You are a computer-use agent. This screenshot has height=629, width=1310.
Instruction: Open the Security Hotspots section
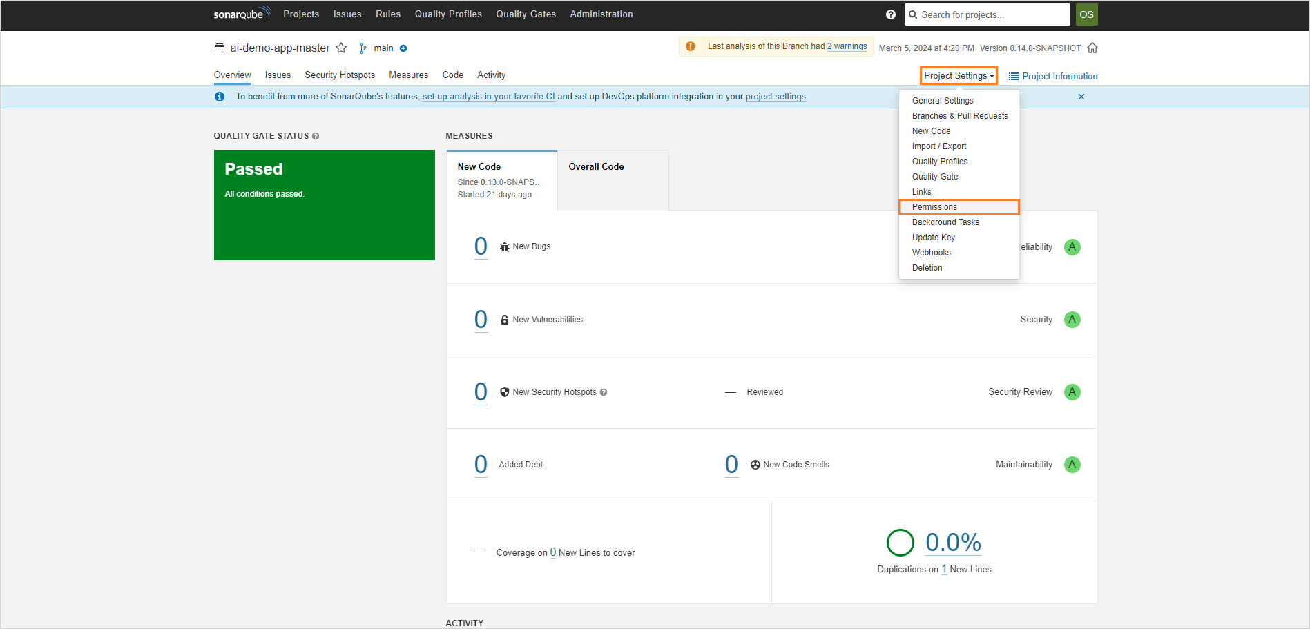(x=339, y=75)
